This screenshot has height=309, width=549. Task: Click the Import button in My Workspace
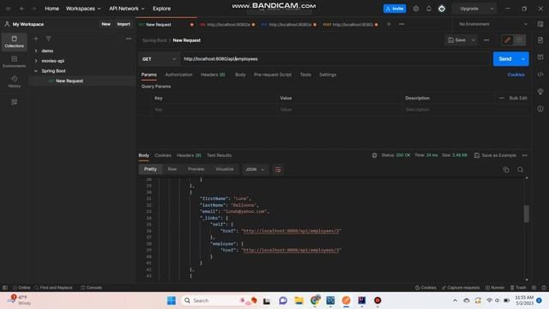(124, 24)
